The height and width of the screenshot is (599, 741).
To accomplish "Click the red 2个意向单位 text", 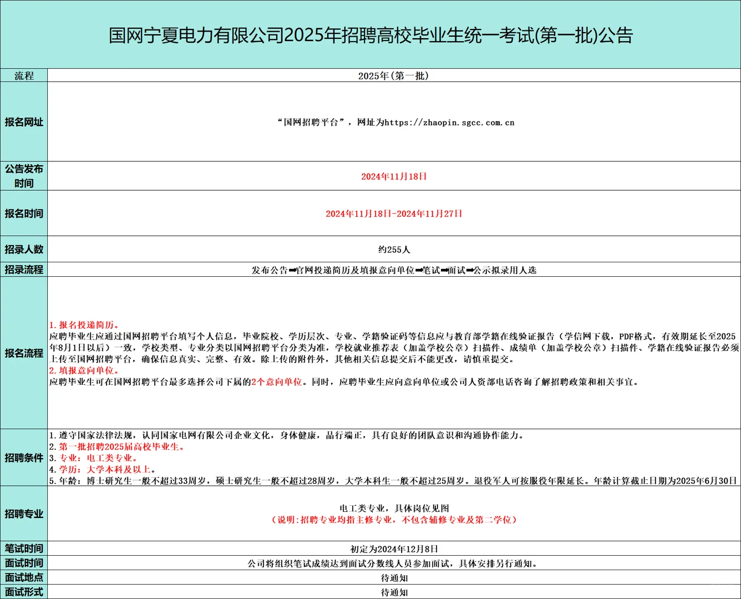I will pos(276,381).
